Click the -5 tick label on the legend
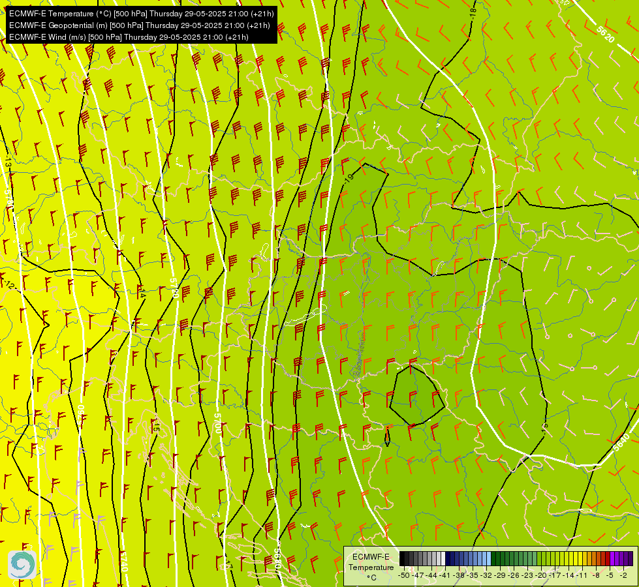Screen dimensions: 639x587 point(610,575)
